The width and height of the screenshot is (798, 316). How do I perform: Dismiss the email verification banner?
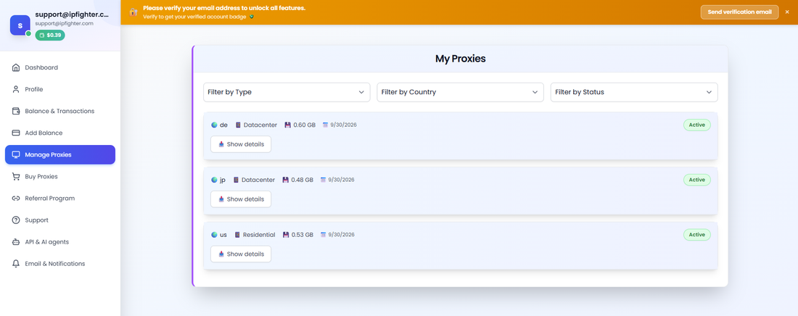tap(787, 12)
